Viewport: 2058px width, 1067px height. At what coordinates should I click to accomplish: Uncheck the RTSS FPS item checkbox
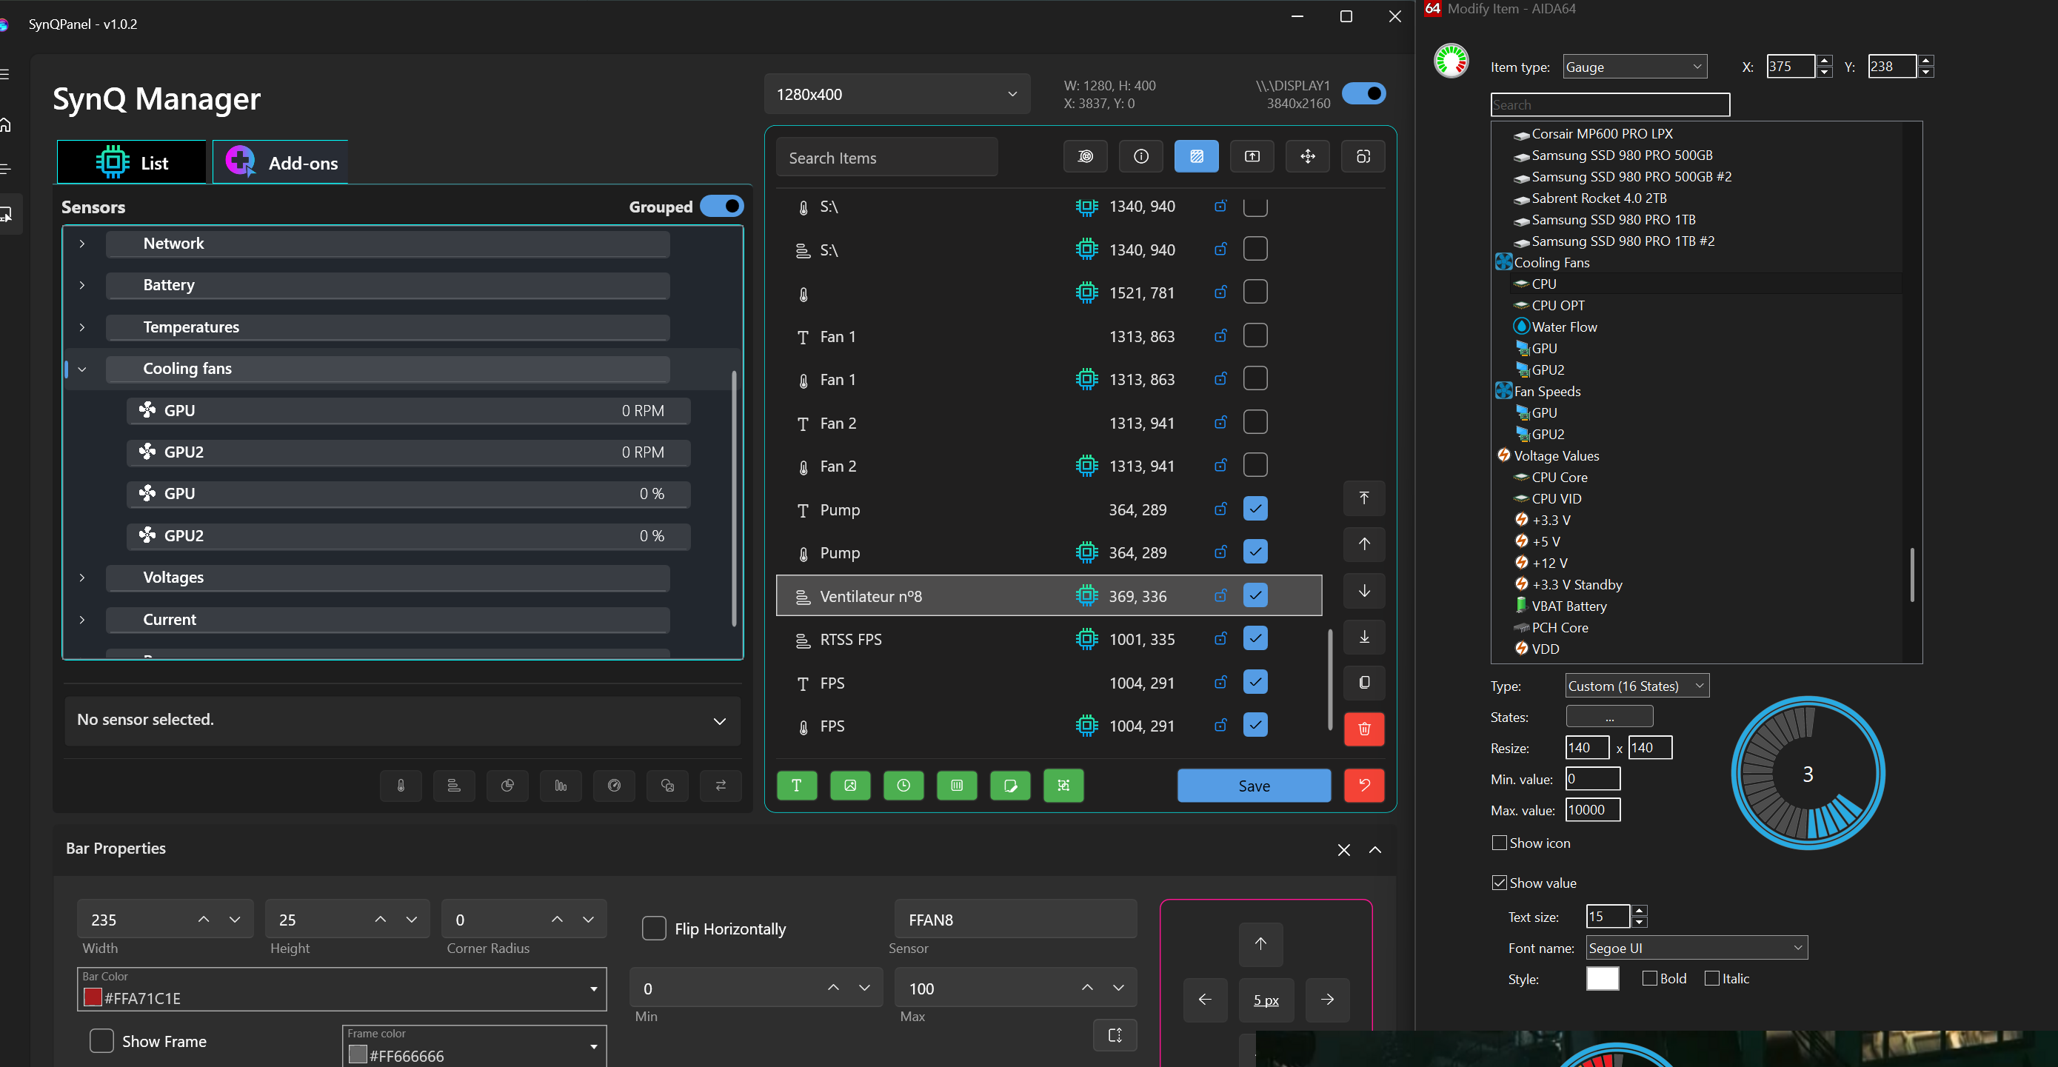[x=1255, y=639]
